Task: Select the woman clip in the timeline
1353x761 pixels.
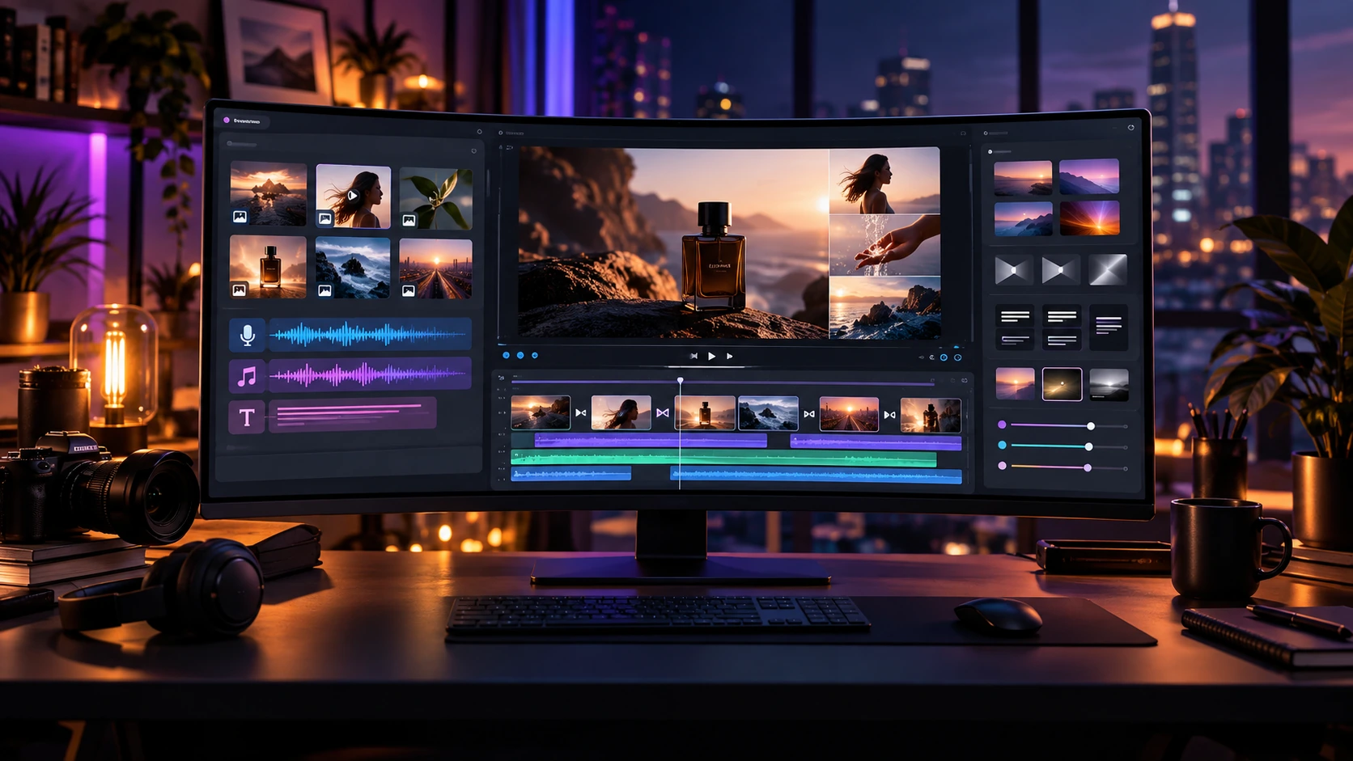Action: 621,412
